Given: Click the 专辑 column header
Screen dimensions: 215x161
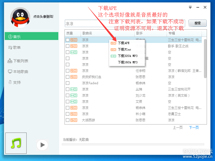Looking at the screenshot, I should pos(184,33).
